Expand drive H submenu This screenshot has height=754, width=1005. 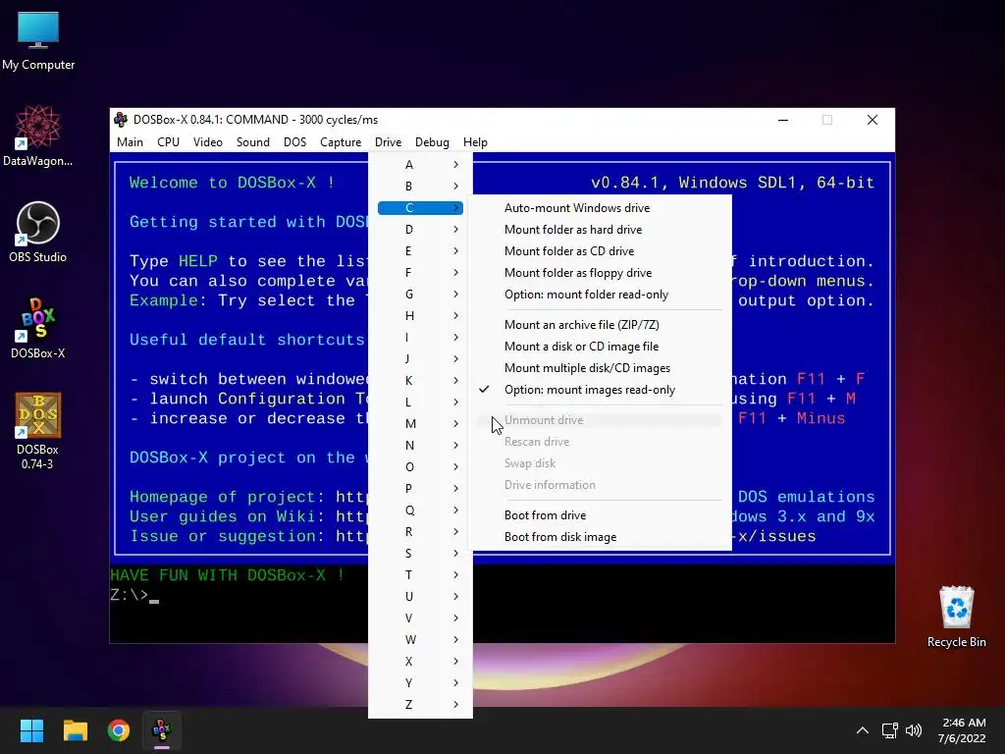(x=420, y=315)
